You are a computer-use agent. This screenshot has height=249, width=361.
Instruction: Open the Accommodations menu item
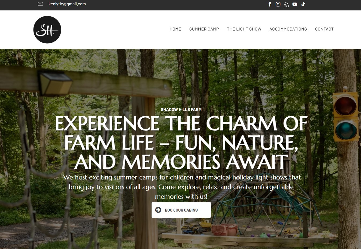tap(288, 29)
